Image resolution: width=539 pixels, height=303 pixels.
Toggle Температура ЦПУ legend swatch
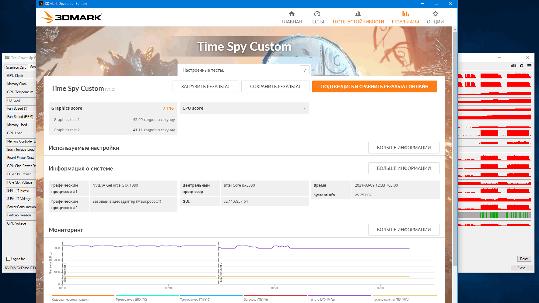pyautogui.click(x=147, y=295)
